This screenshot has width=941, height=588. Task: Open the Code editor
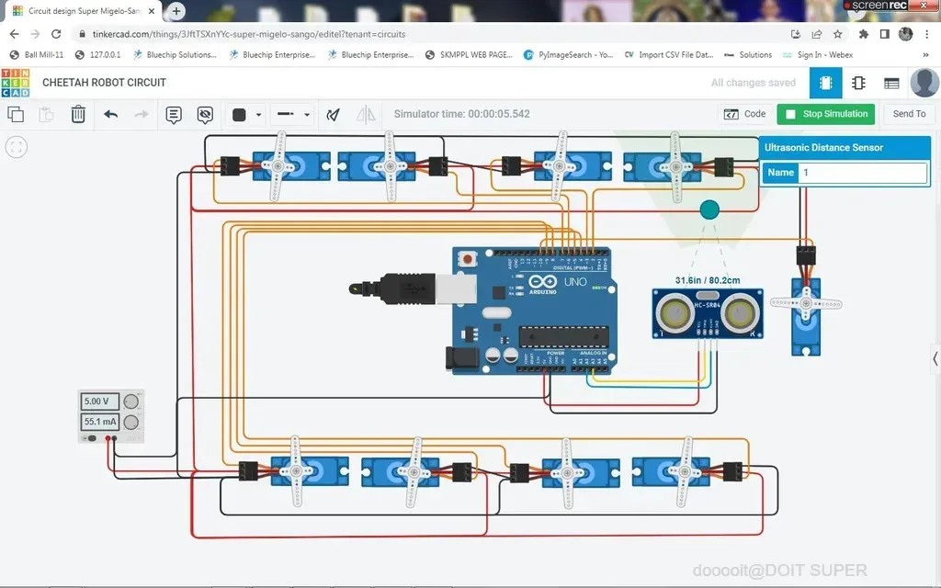tap(744, 114)
